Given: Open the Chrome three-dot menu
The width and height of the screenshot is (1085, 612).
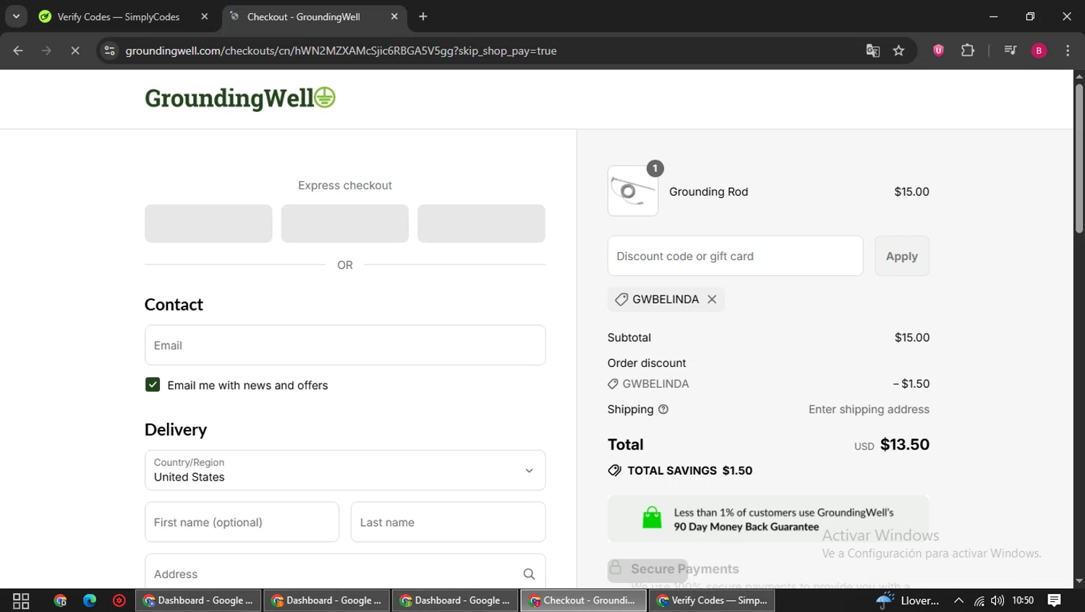Looking at the screenshot, I should (x=1068, y=51).
